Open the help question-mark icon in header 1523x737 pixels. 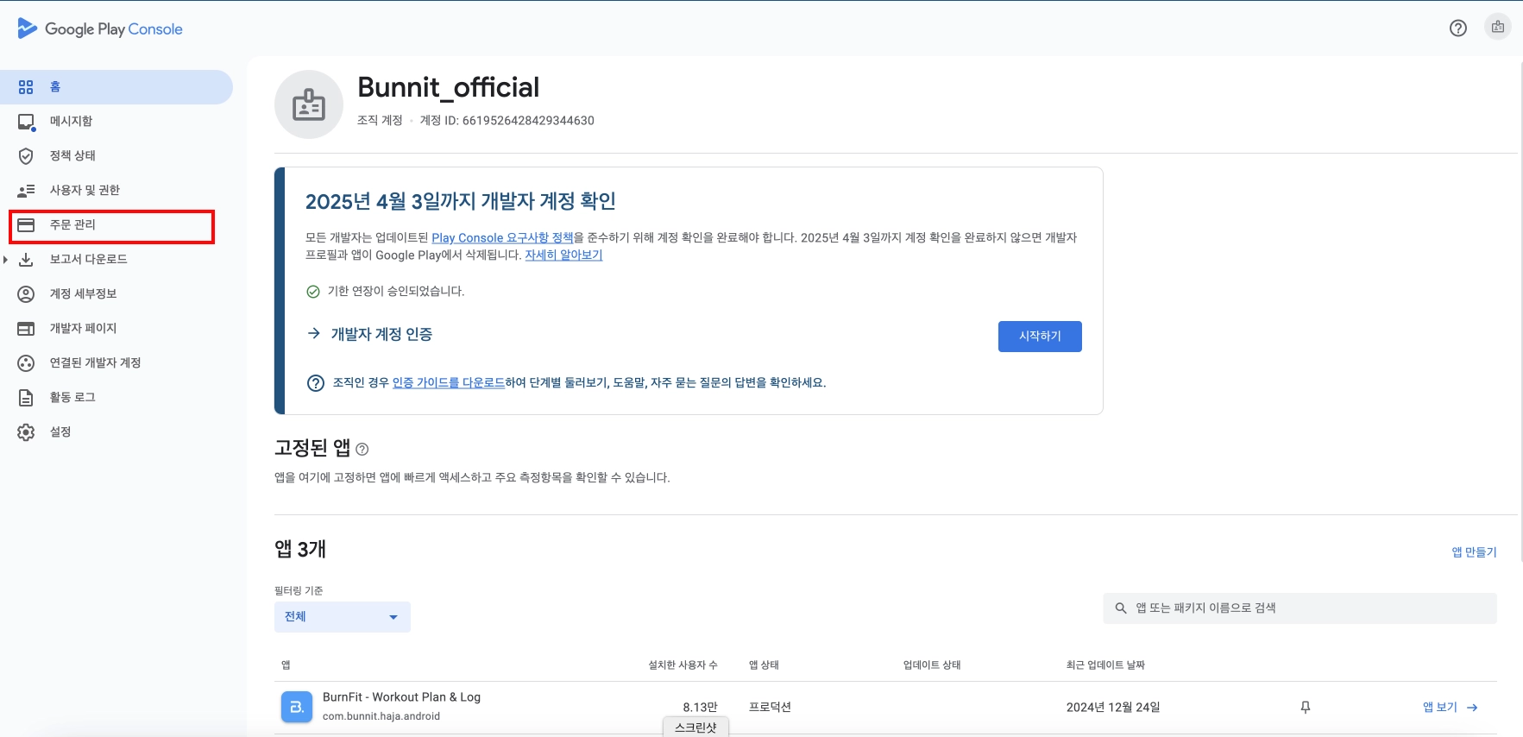pyautogui.click(x=1458, y=28)
